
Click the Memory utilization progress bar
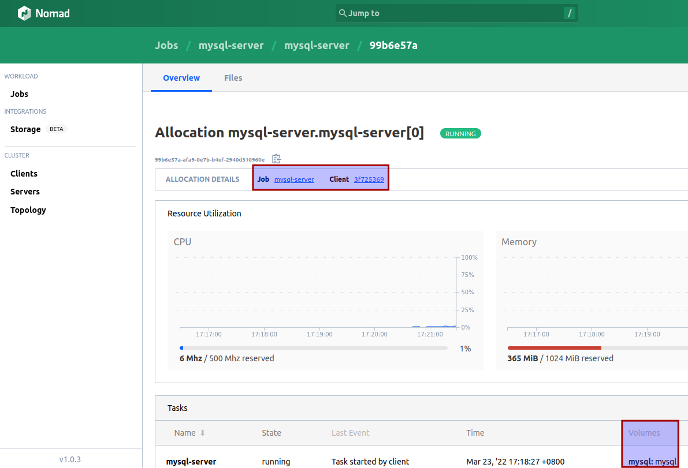[x=598, y=348]
